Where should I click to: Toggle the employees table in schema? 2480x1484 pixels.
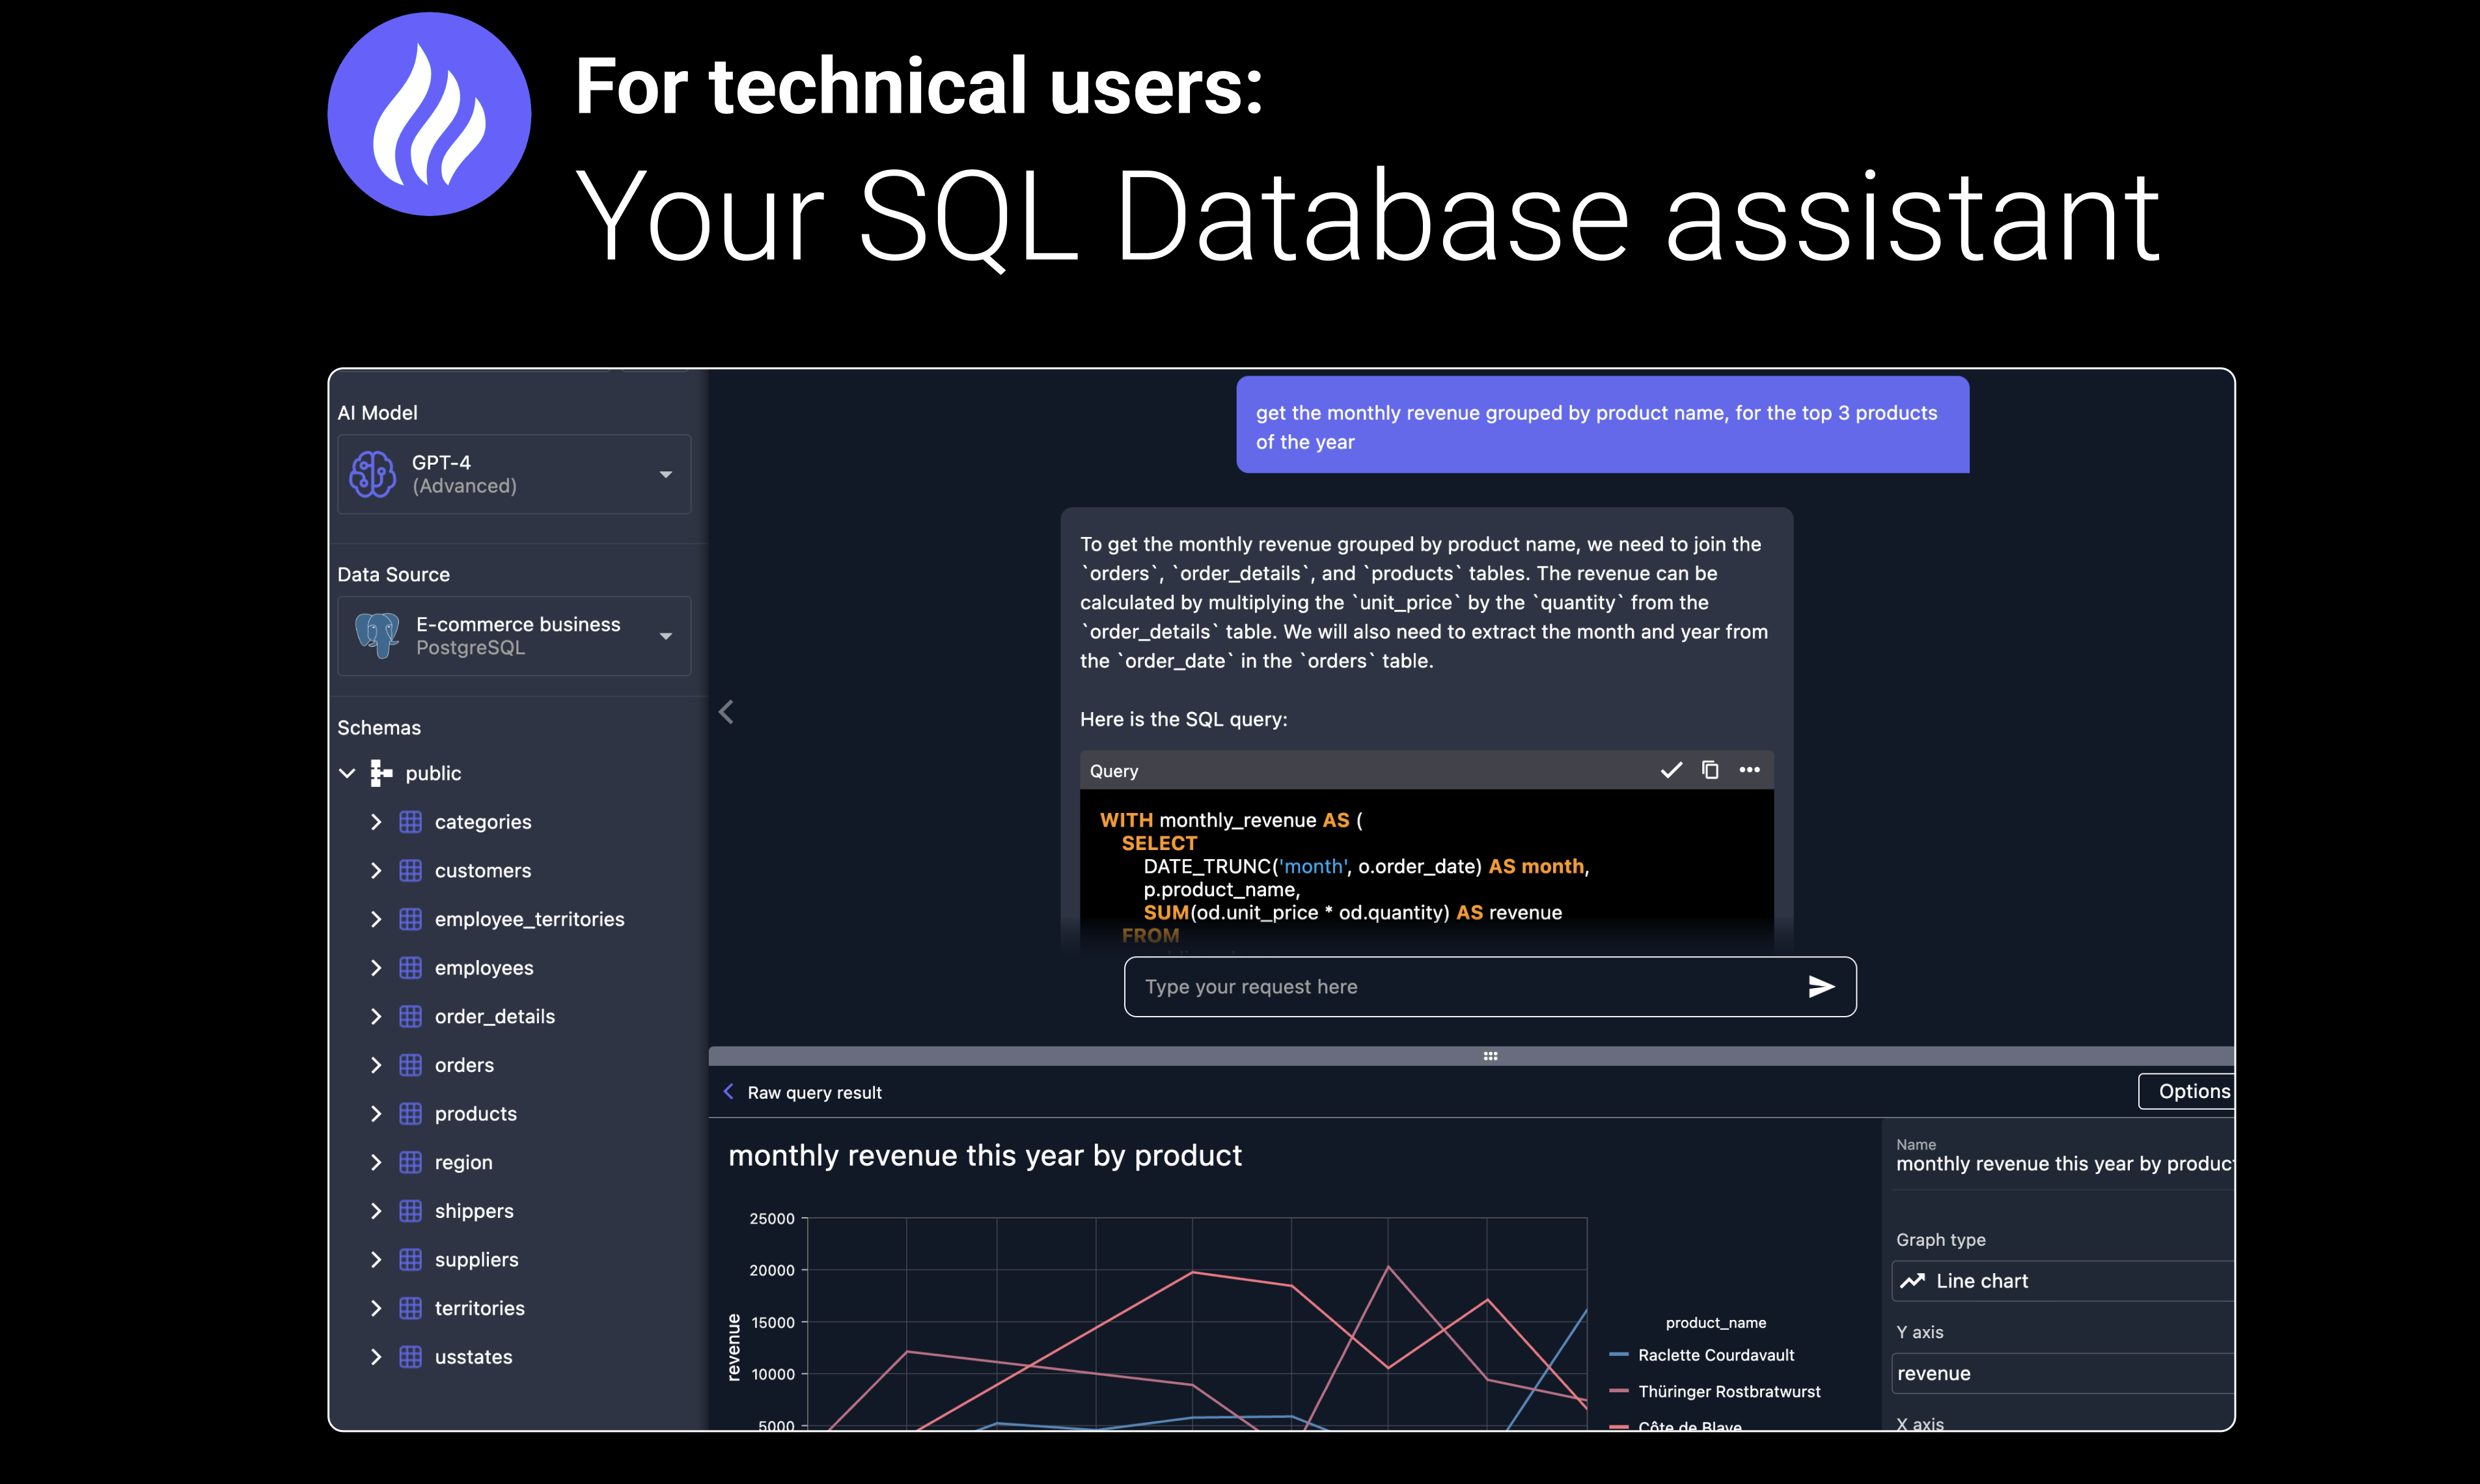(x=376, y=968)
